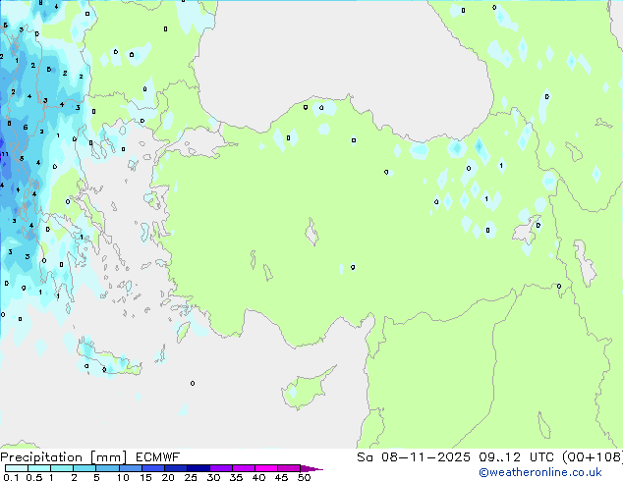This screenshot has height=481, width=623.
Task: Click the 0.1 legend scale label
Action: click(x=10, y=478)
